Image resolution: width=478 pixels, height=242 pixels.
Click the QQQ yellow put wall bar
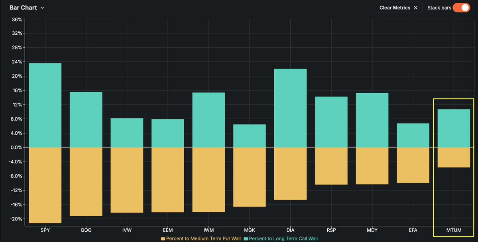tap(86, 182)
